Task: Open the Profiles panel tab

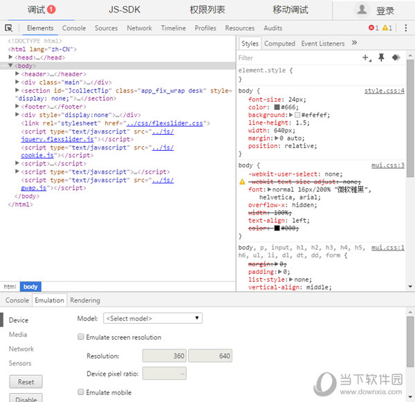Action: click(205, 28)
